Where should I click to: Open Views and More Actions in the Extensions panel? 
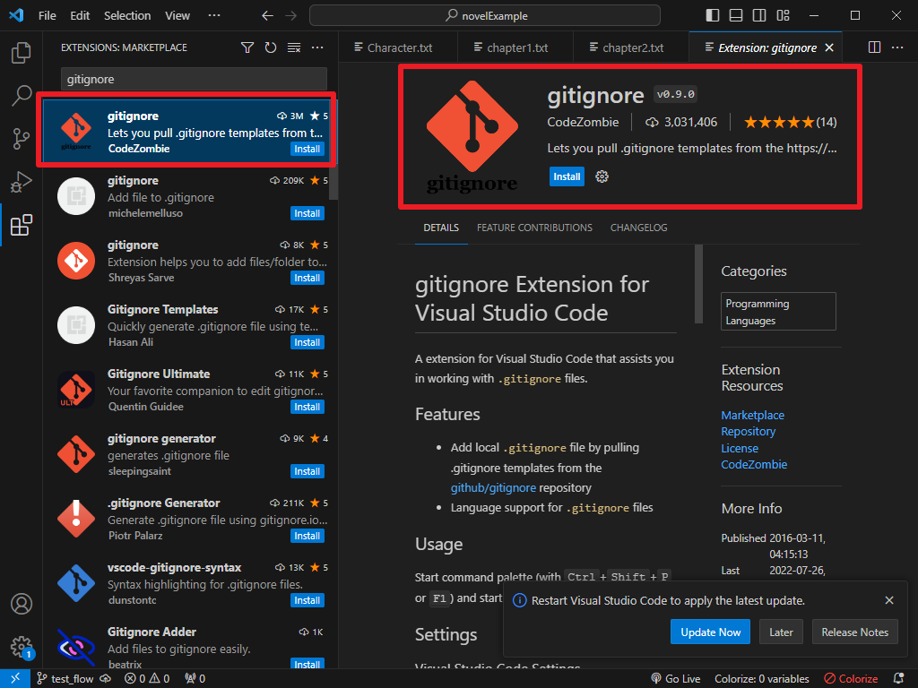pyautogui.click(x=317, y=47)
